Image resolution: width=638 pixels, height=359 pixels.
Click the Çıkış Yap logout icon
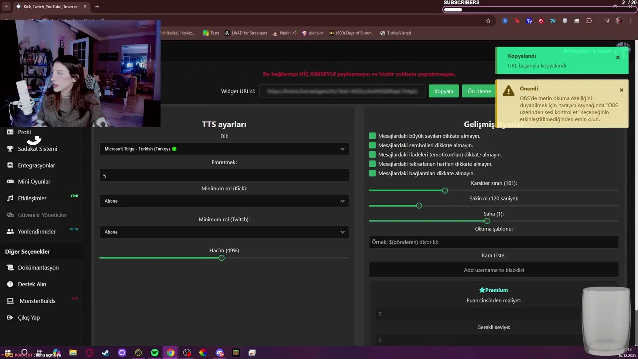(x=10, y=318)
